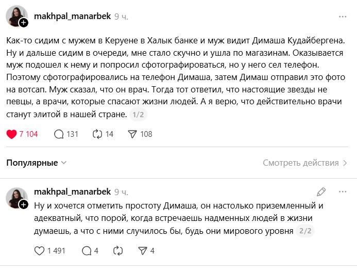This screenshot has width=357, height=271.
Task: Share the first post via paper plane icon
Action: pos(132,134)
